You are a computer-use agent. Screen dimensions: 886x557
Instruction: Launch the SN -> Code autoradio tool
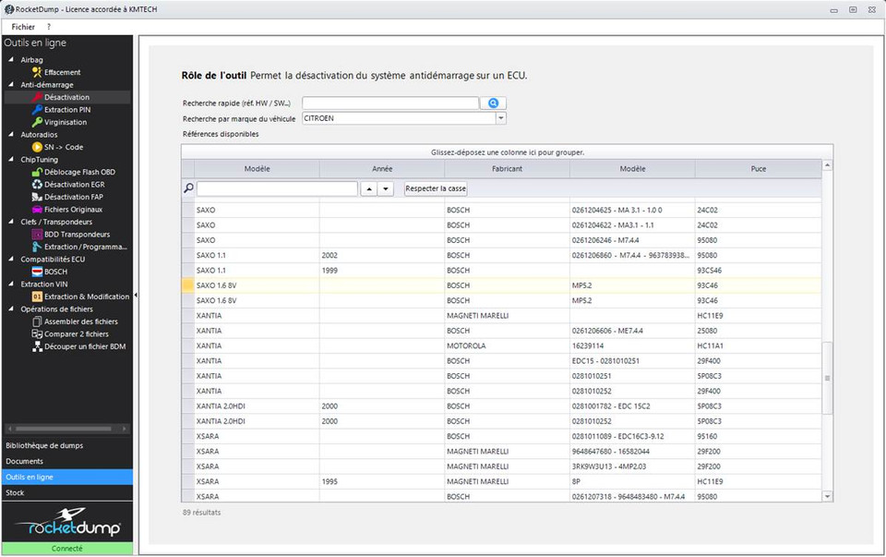63,147
